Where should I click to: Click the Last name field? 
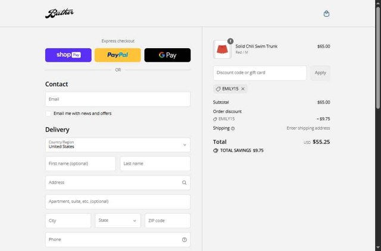pos(155,164)
